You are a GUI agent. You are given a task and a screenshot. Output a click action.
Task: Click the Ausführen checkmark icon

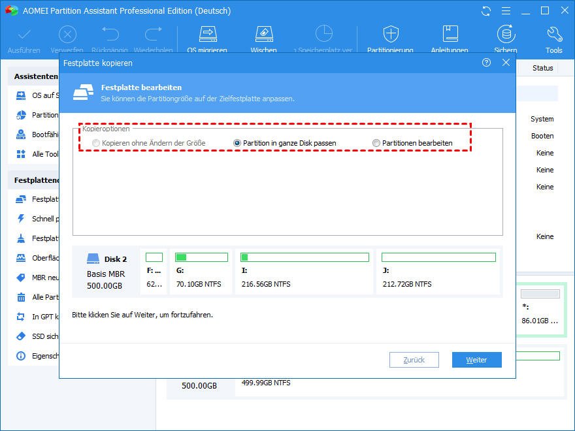tap(24, 35)
